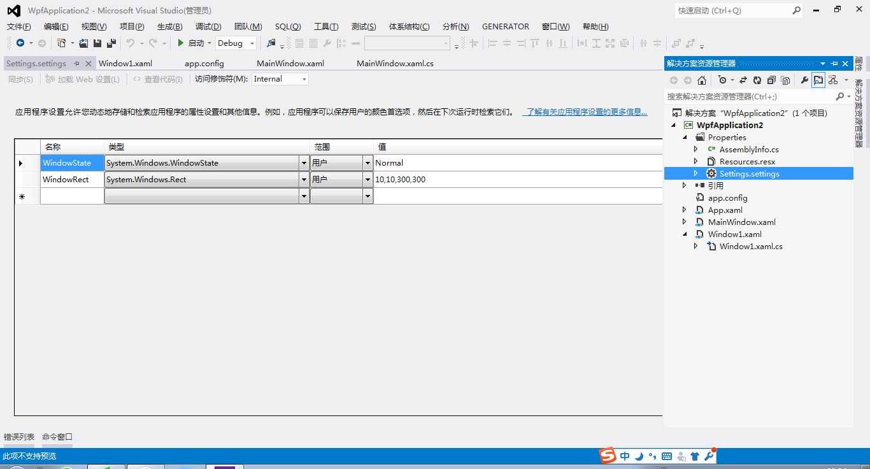Click Sync with Active Document icon
The image size is (870, 469).
743,80
